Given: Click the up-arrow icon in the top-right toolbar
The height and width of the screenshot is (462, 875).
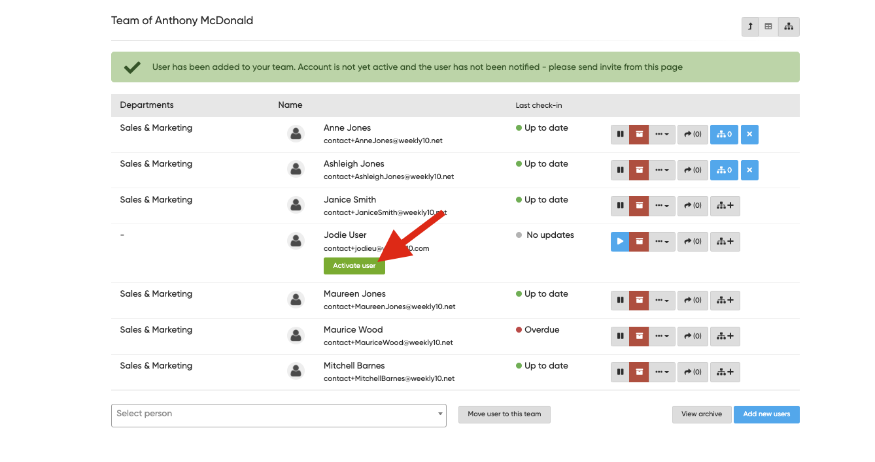Looking at the screenshot, I should pos(750,27).
